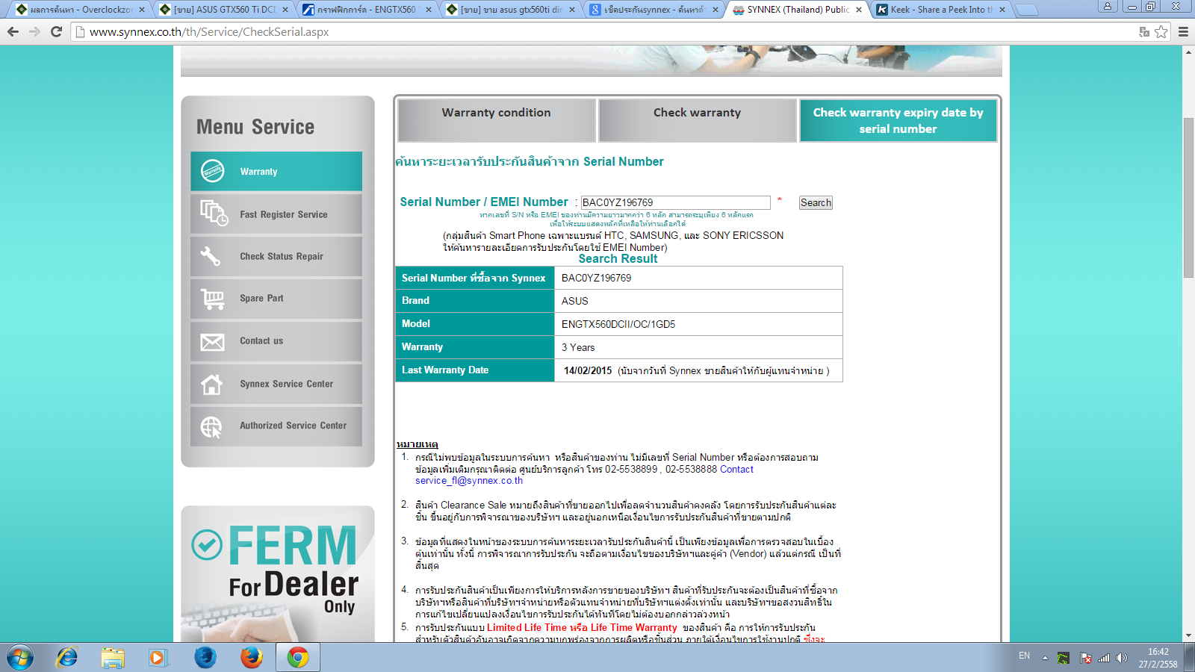Open Spare Part menu item

tap(276, 299)
